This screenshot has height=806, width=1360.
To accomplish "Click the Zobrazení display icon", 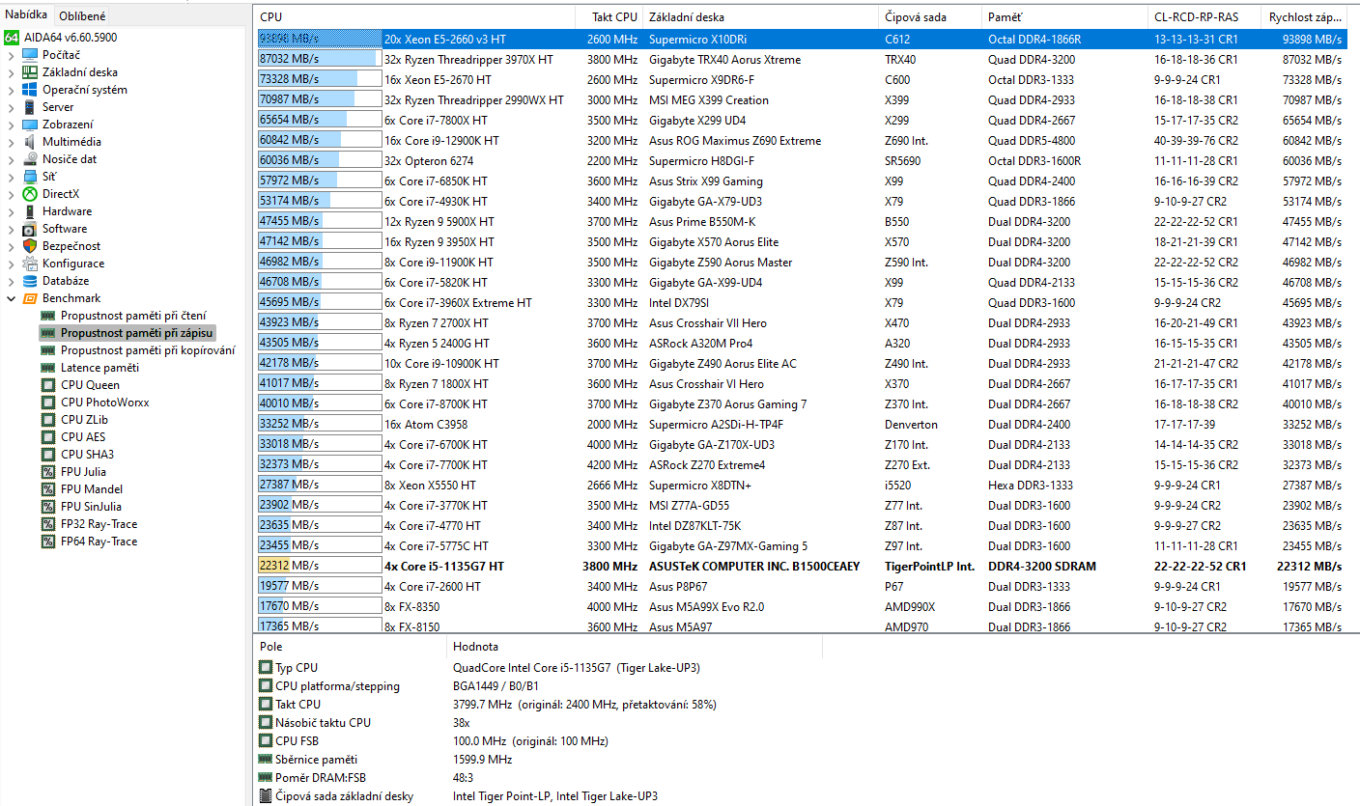I will click(x=30, y=124).
